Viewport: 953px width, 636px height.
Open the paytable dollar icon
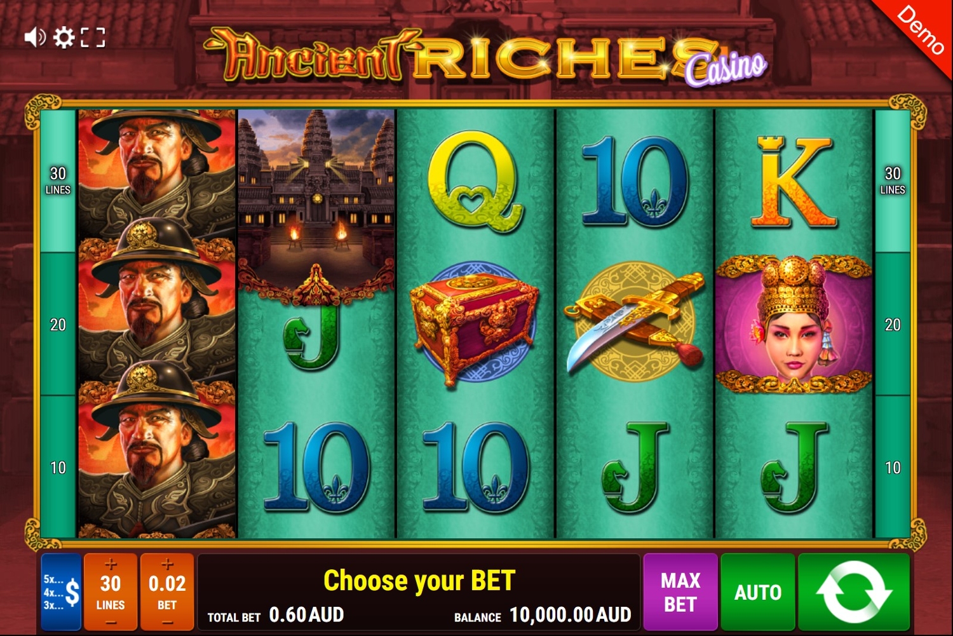tap(62, 592)
